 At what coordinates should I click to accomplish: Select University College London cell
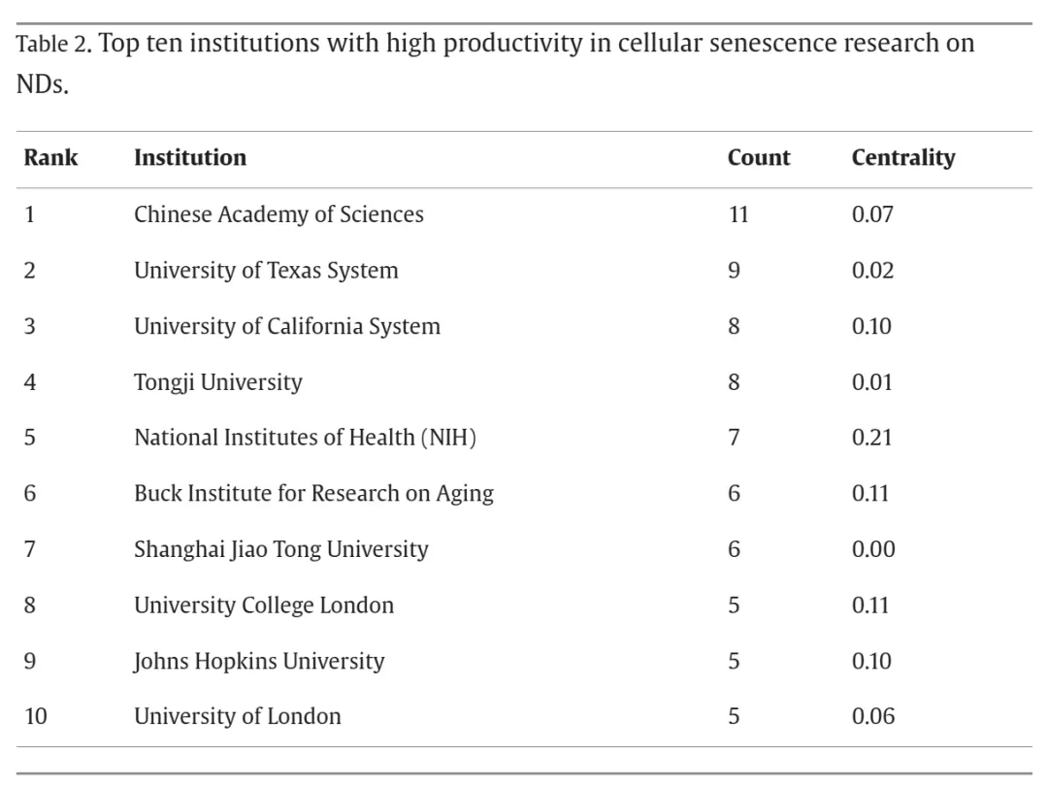(264, 606)
